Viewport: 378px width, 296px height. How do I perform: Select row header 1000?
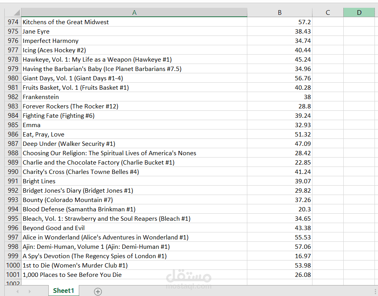tap(13, 265)
